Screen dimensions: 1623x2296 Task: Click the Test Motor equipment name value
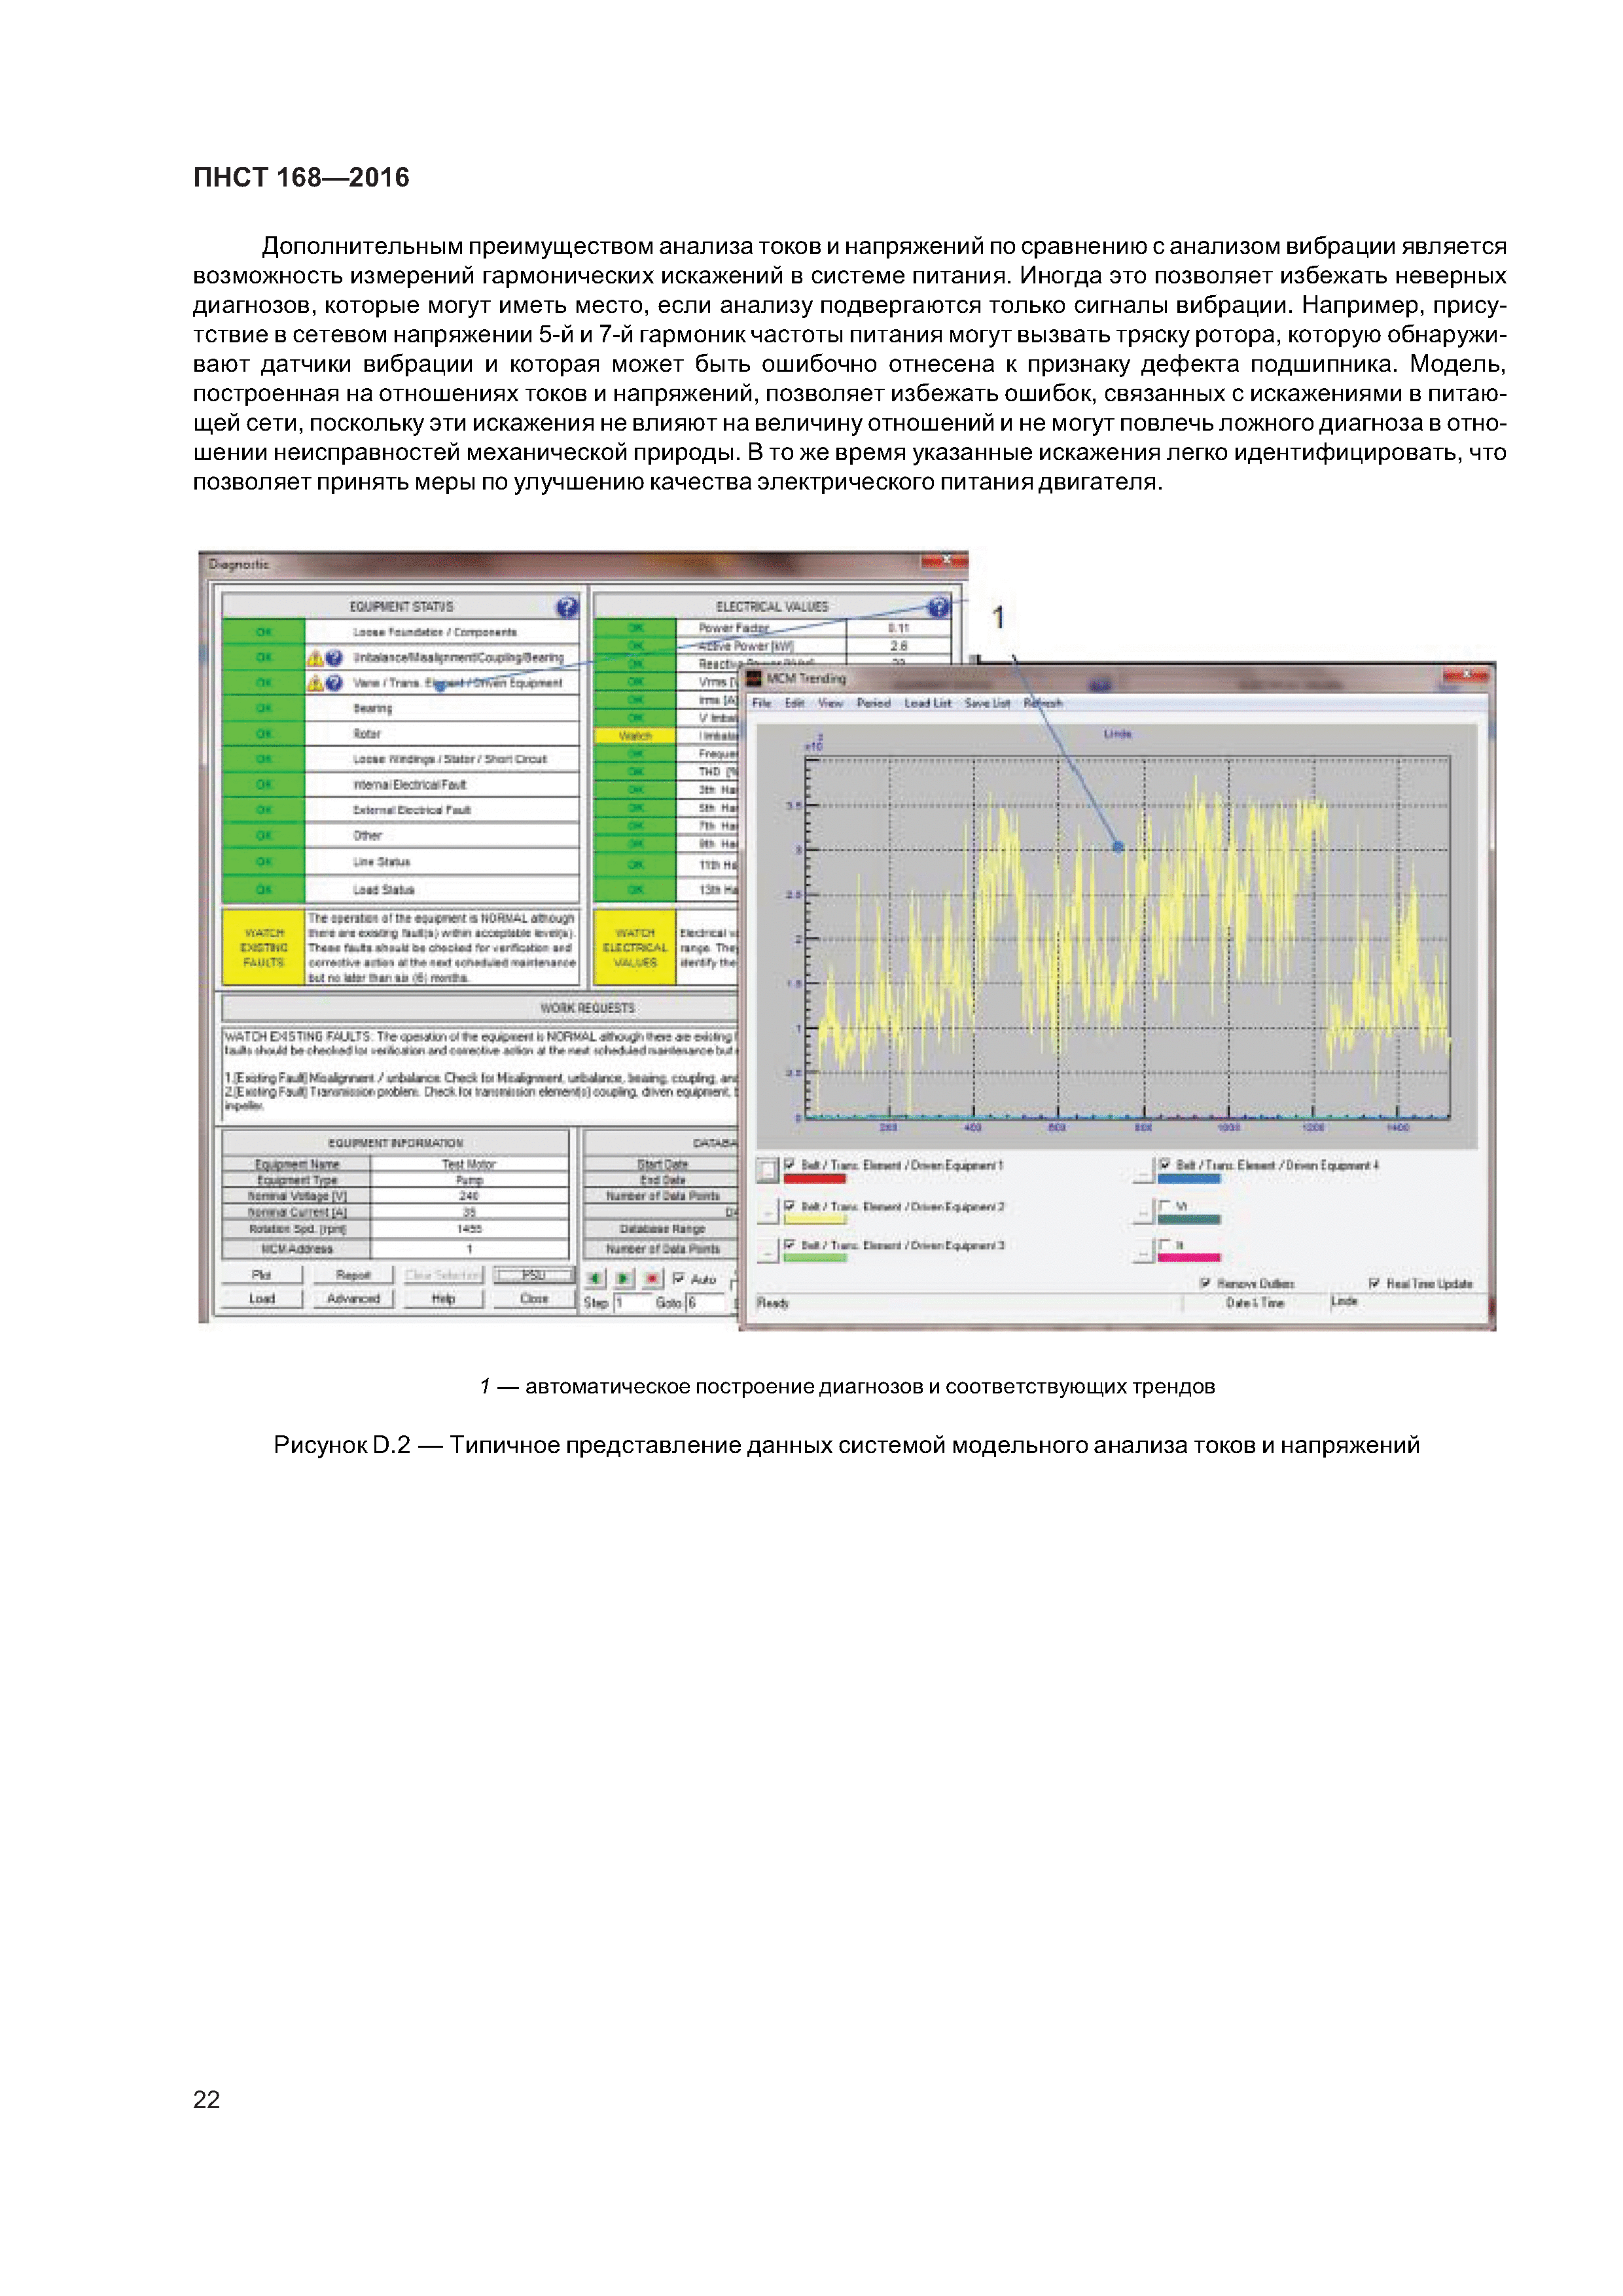pyautogui.click(x=469, y=1164)
